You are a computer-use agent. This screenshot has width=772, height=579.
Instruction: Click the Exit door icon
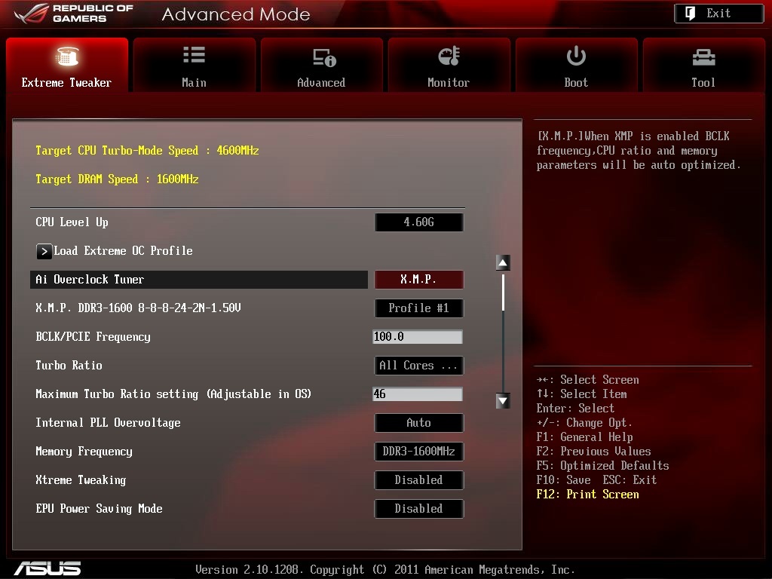click(691, 14)
